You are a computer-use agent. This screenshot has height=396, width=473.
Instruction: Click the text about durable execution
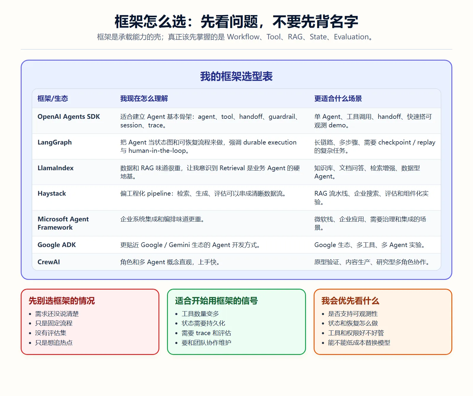point(208,147)
